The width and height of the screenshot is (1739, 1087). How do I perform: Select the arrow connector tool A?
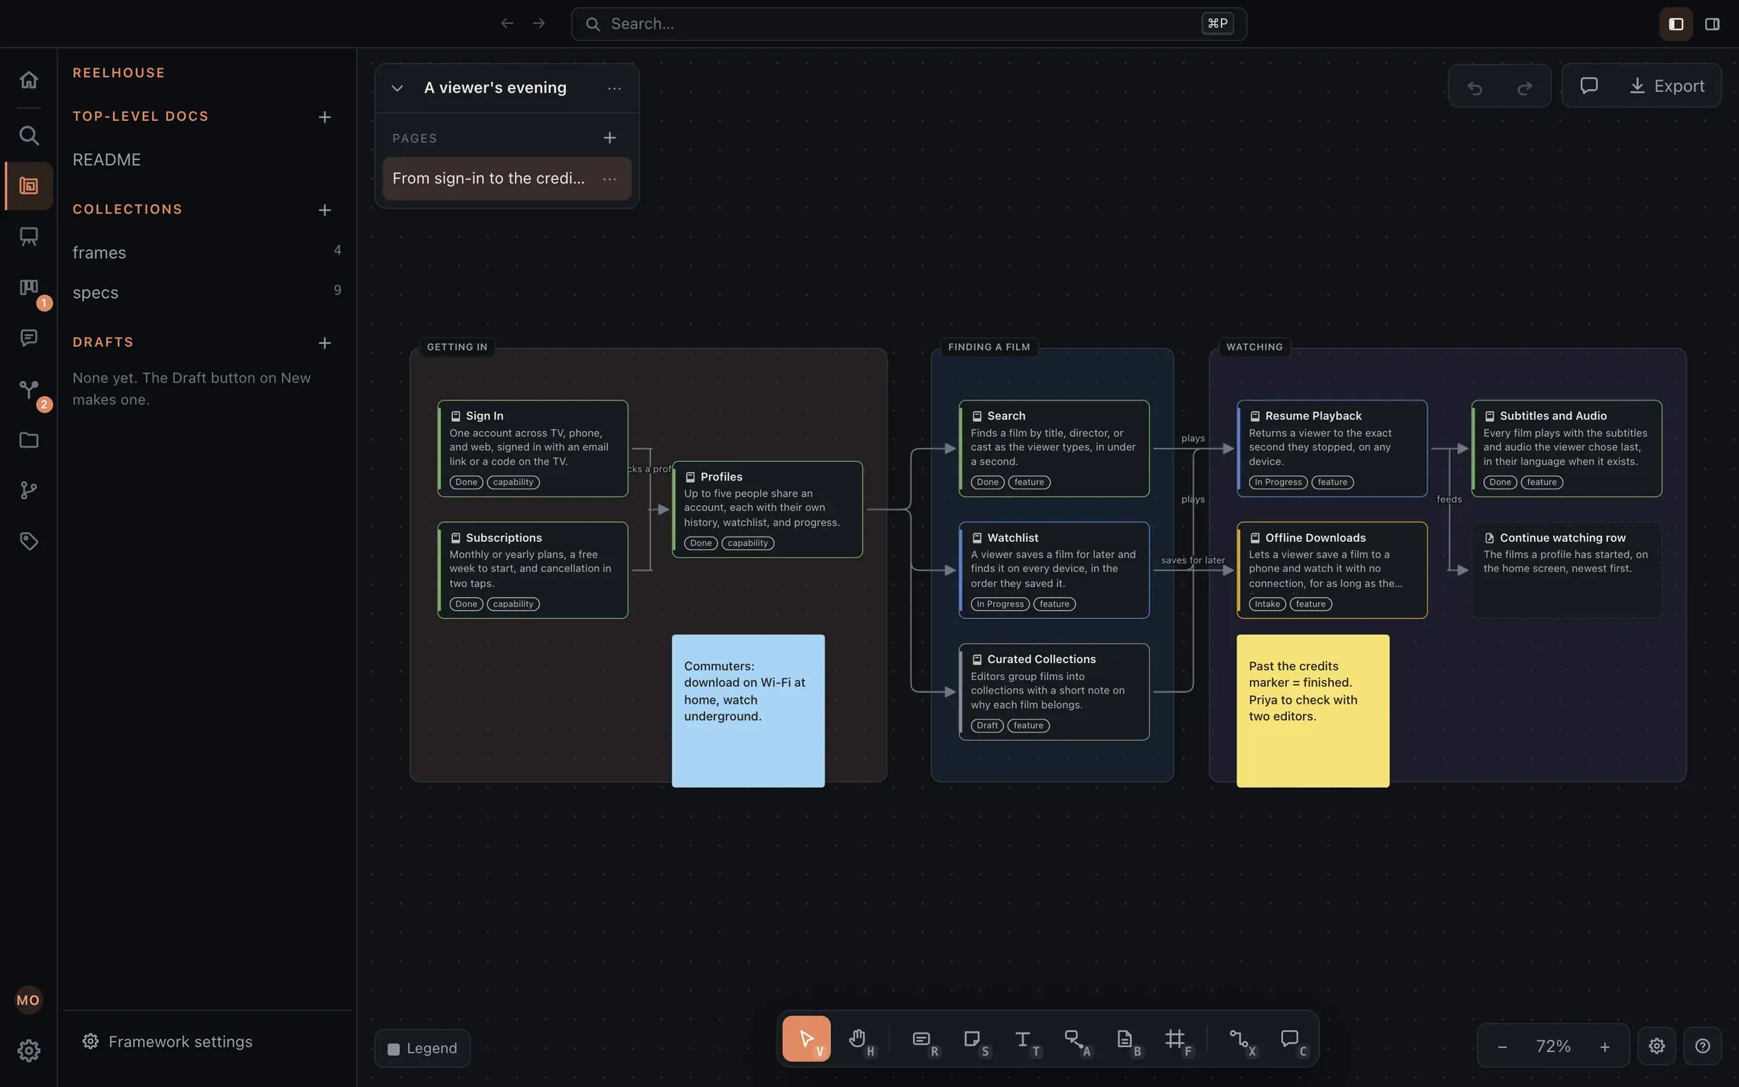click(1075, 1039)
